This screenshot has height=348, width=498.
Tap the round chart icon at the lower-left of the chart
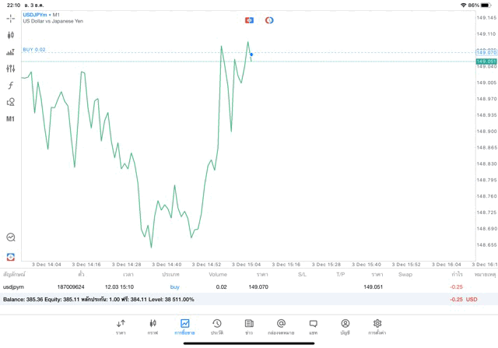[11, 237]
